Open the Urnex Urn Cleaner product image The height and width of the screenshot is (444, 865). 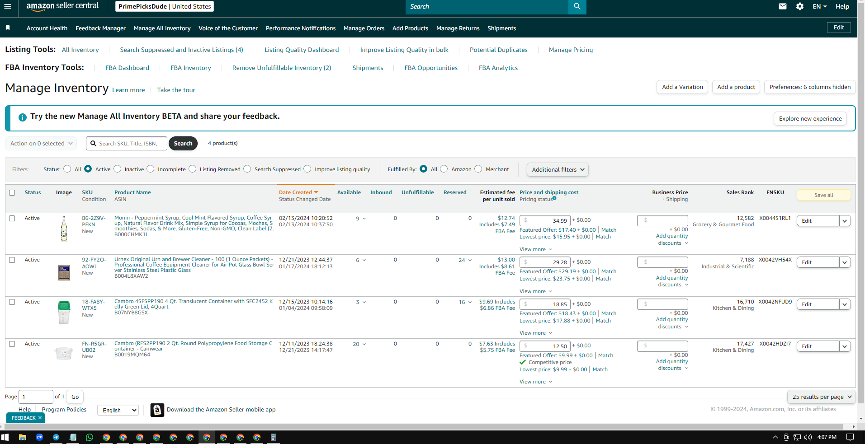(x=64, y=272)
